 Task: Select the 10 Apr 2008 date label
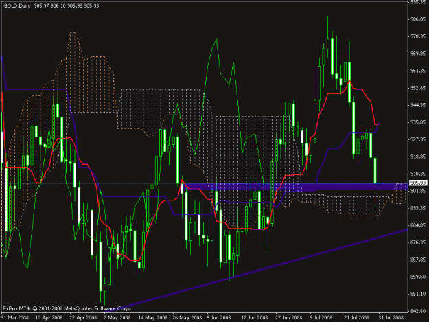click(x=49, y=318)
